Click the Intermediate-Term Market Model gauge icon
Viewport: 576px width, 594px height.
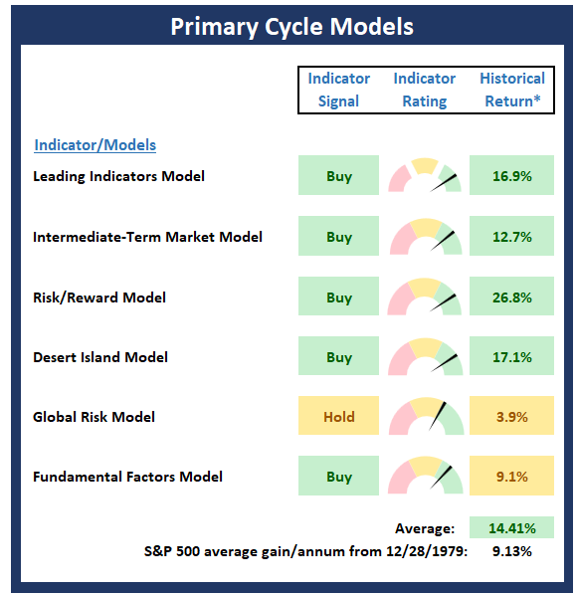(426, 236)
